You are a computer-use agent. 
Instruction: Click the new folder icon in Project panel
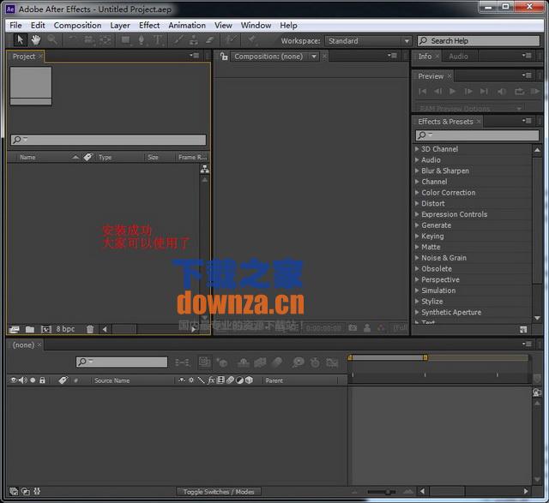[29, 329]
